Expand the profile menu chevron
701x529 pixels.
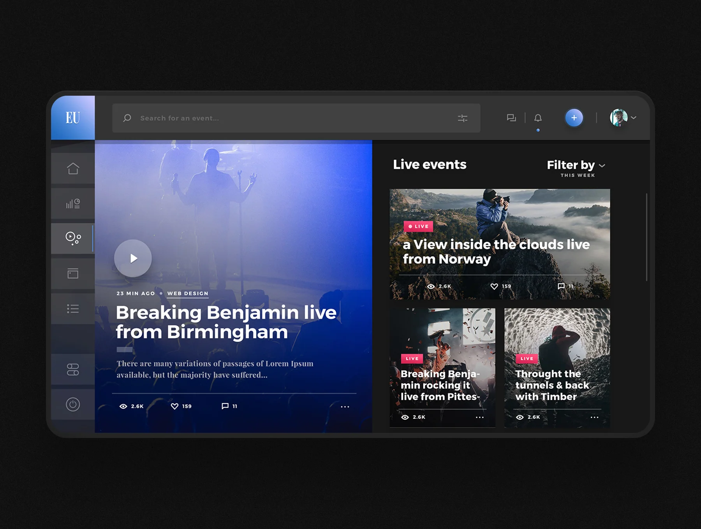[x=634, y=117]
